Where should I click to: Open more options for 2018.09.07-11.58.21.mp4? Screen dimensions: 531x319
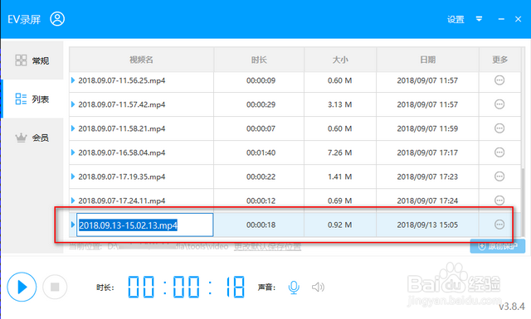pyautogui.click(x=499, y=128)
